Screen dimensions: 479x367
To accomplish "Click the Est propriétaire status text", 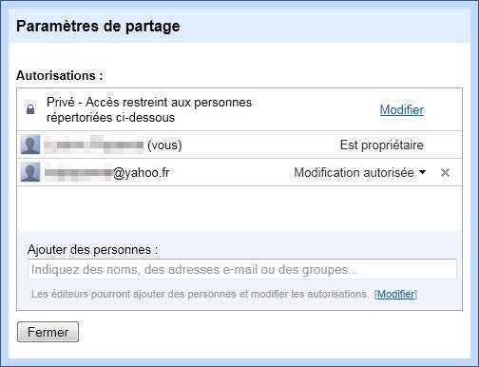I will click(381, 145).
